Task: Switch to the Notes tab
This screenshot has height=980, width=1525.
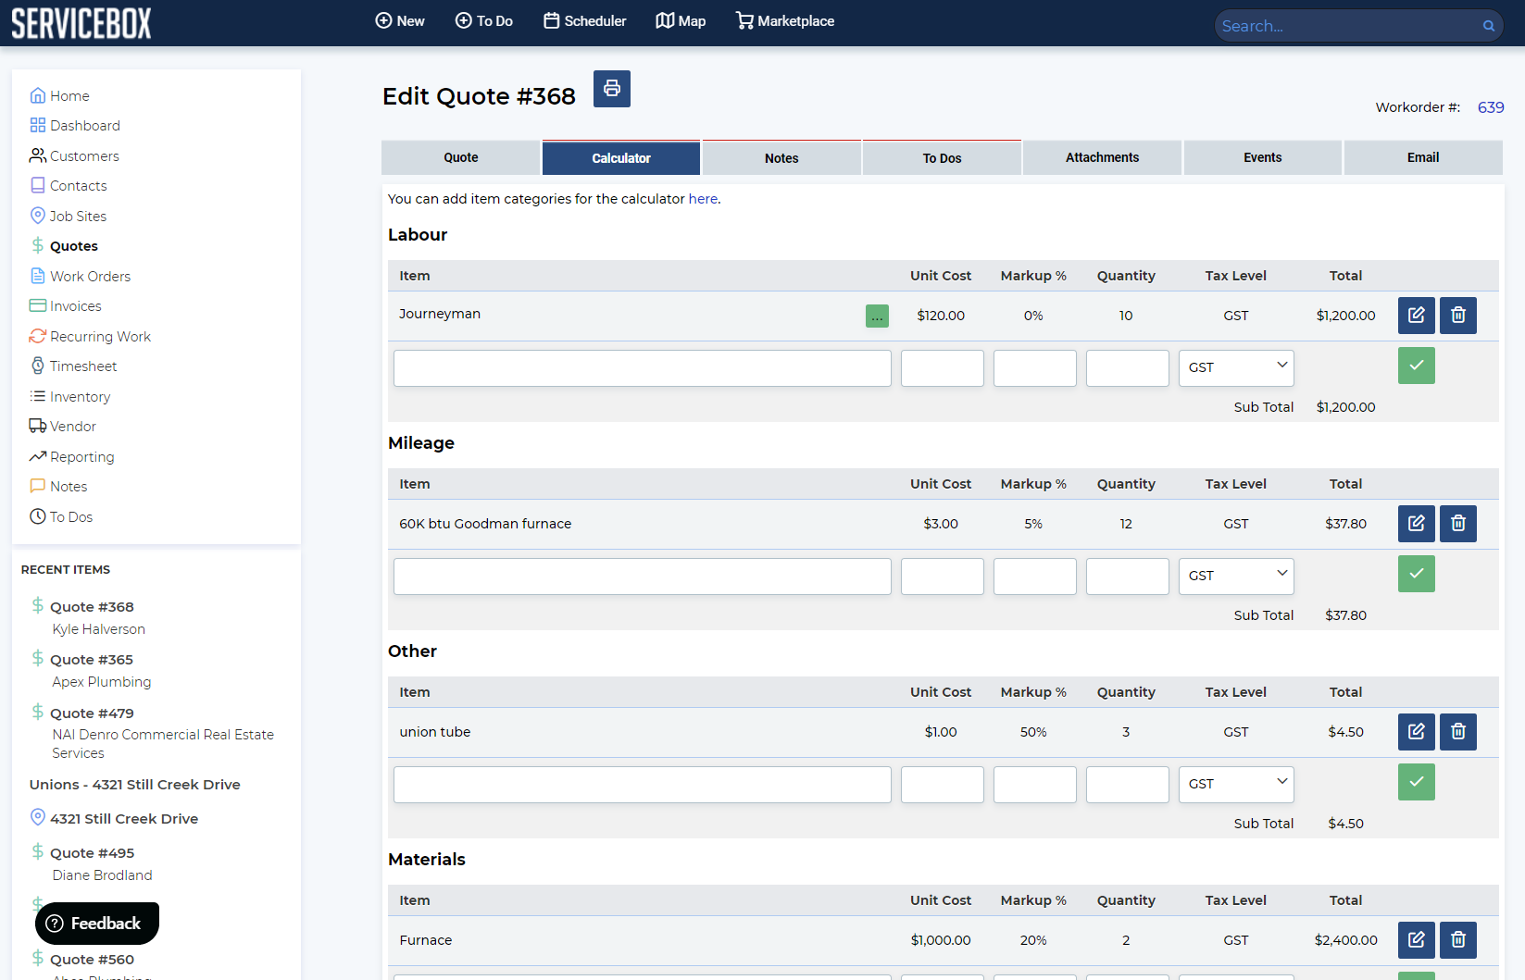Action: coord(781,158)
